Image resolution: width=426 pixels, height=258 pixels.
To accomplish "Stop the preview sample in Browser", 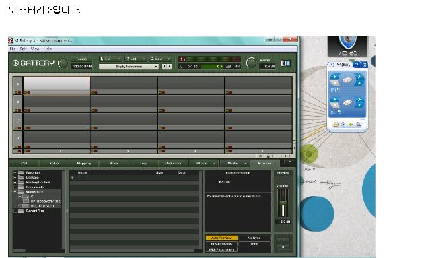I will pyautogui.click(x=283, y=247).
